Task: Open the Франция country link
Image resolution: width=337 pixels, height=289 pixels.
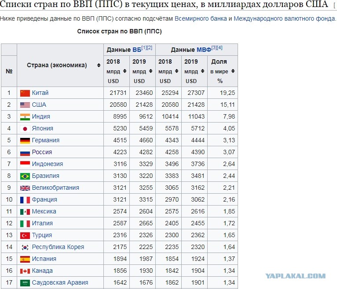Action: click(x=44, y=200)
